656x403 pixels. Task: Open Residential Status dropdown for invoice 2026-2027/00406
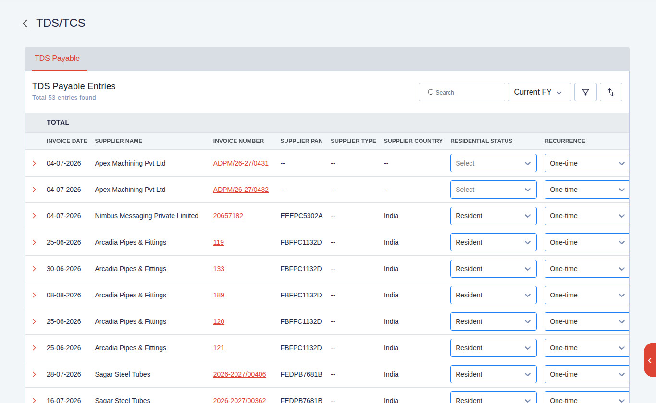tap(493, 374)
